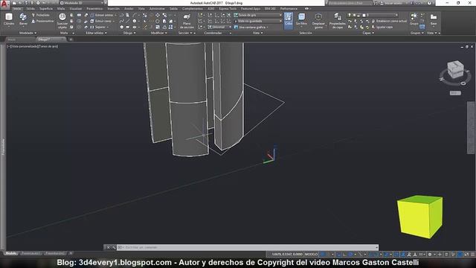Viewport: 476px width, 268px height.
Task: Click the Presentación1 layout tab
Action: tap(30, 253)
